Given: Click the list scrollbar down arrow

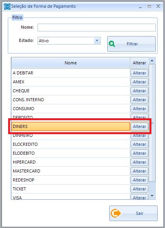Looking at the screenshot, I should coord(152,196).
